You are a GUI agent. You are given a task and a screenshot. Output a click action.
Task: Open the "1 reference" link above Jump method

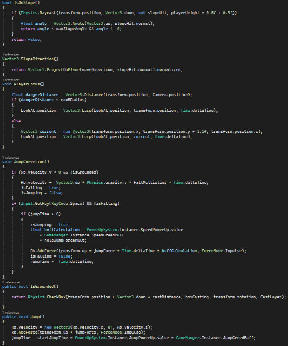pyautogui.click(x=11, y=312)
